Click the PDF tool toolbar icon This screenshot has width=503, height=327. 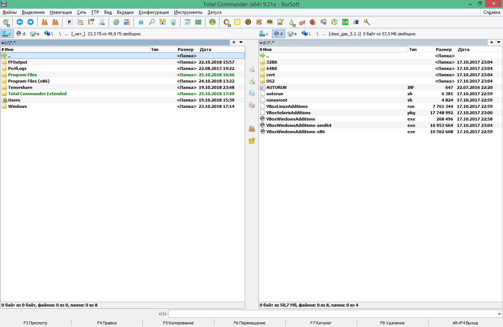[270, 22]
